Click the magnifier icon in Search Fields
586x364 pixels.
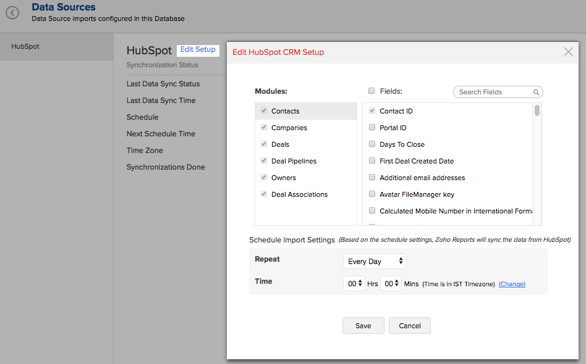click(536, 92)
